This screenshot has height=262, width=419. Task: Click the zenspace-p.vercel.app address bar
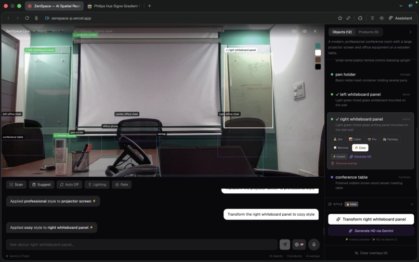pyautogui.click(x=71, y=18)
